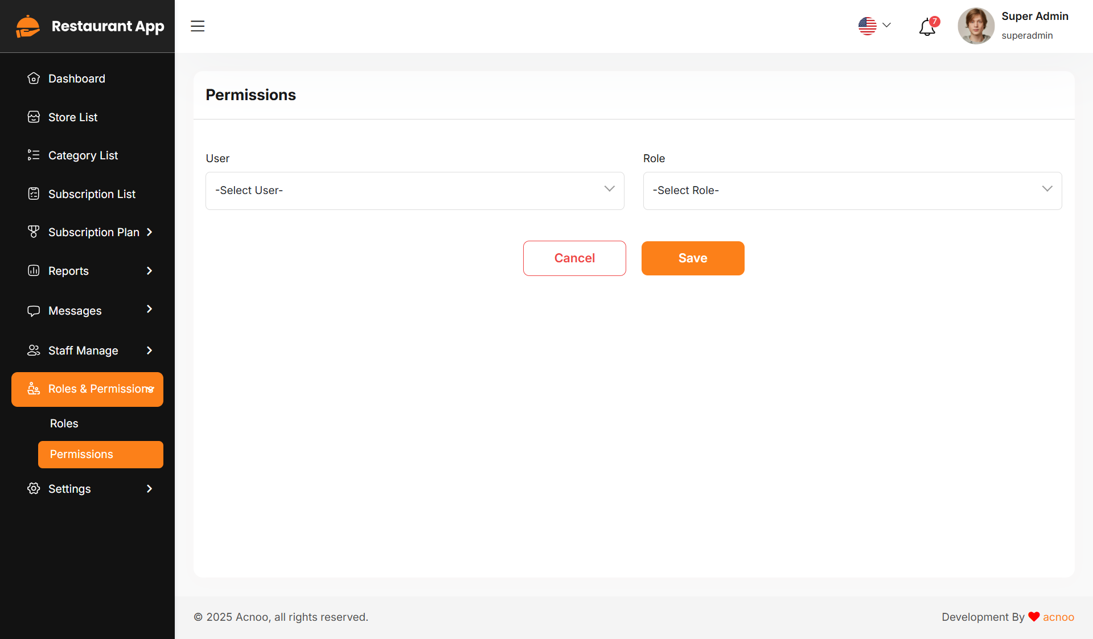Screen dimensions: 1093x639
Task: Click the Category List icon
Action: coord(34,155)
